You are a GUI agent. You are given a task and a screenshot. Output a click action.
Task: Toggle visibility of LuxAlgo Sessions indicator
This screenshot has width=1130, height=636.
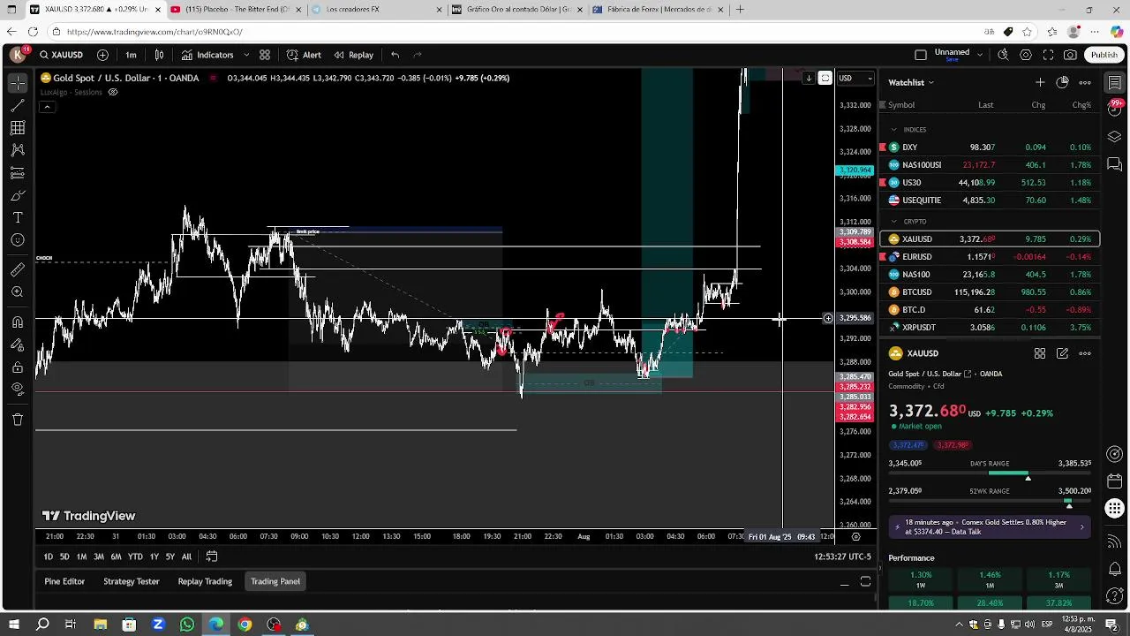click(113, 92)
